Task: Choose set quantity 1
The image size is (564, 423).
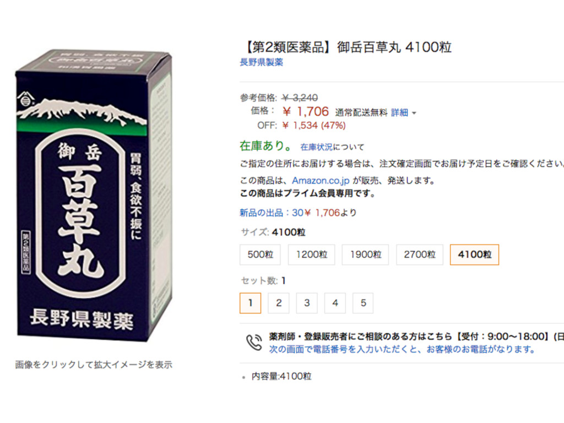Action: click(251, 303)
